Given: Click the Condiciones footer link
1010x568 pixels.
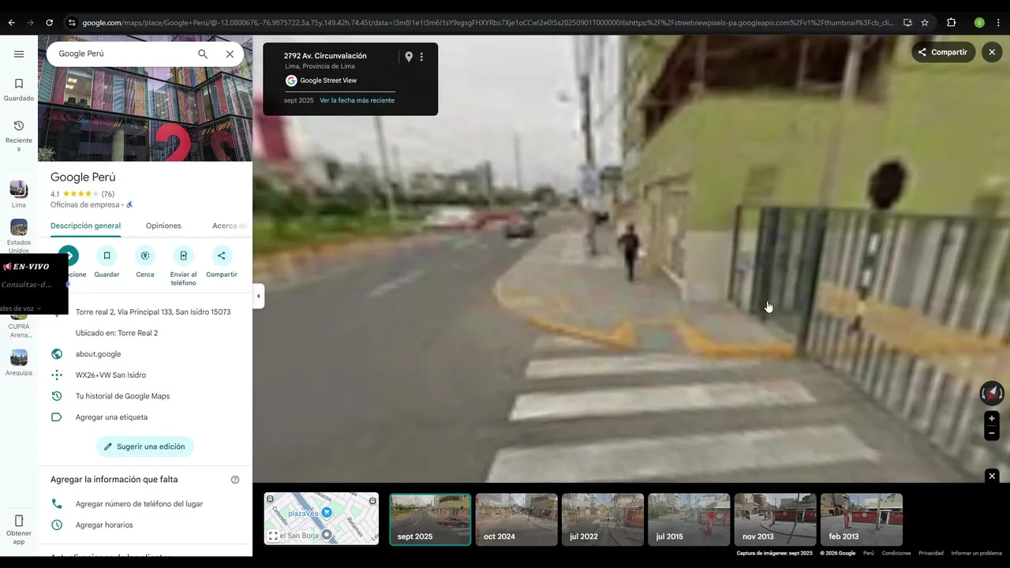Looking at the screenshot, I should pyautogui.click(x=896, y=553).
